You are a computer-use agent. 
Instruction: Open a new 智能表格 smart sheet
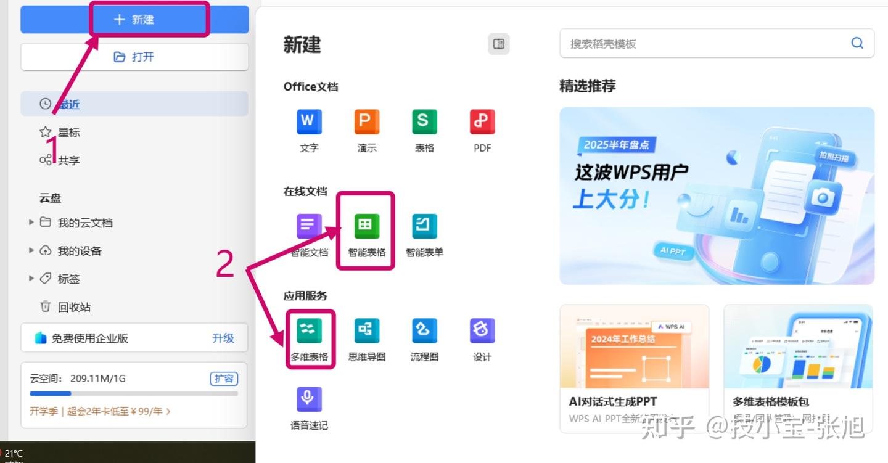(366, 236)
